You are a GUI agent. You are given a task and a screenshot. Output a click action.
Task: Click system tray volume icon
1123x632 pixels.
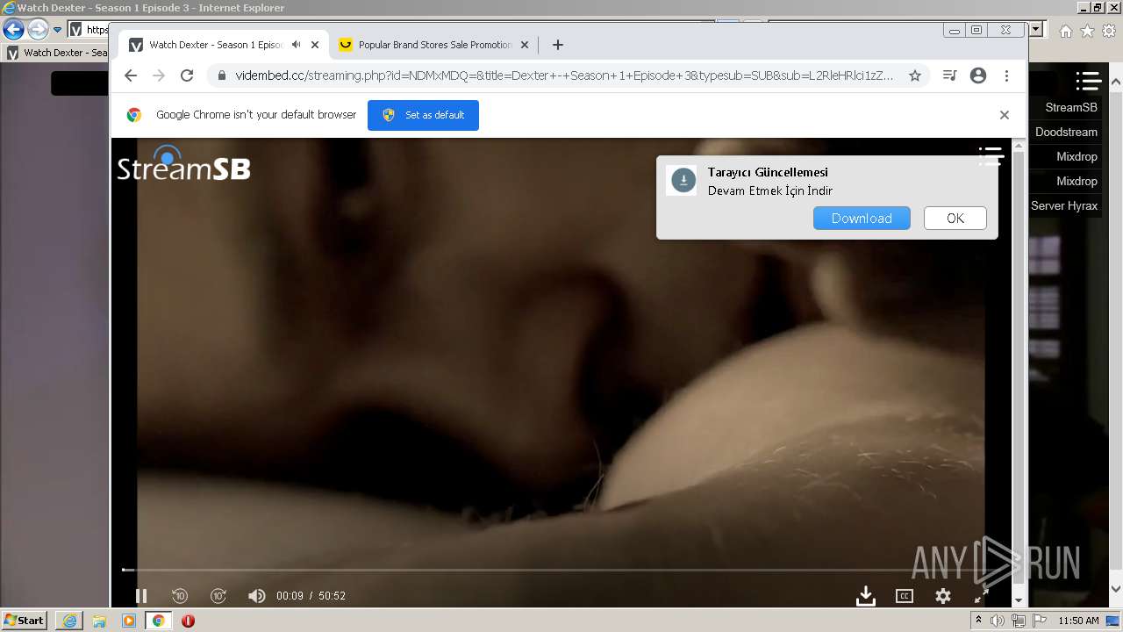998,621
